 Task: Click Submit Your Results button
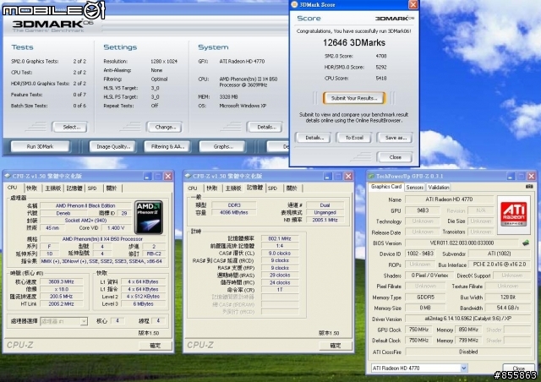pyautogui.click(x=354, y=98)
